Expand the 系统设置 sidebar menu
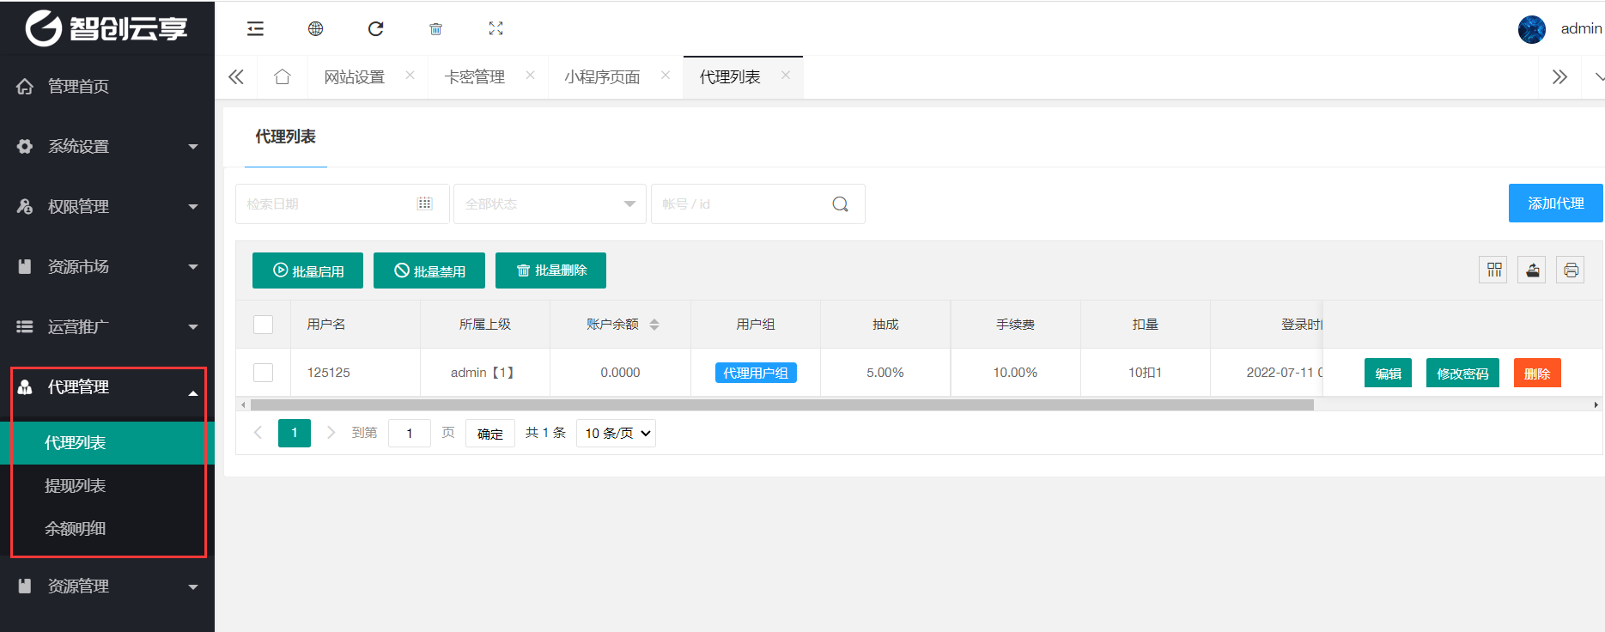Viewport: 1605px width, 632px height. (x=107, y=147)
